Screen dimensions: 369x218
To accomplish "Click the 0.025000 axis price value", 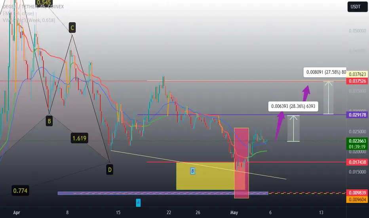I will point(357,132).
